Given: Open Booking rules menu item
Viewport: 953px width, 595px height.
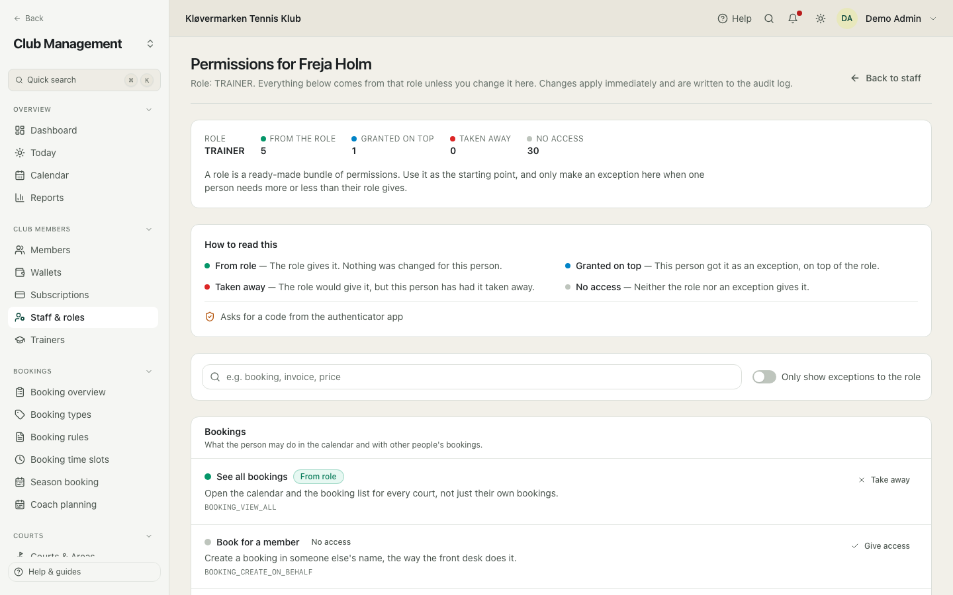Looking at the screenshot, I should [x=83, y=437].
